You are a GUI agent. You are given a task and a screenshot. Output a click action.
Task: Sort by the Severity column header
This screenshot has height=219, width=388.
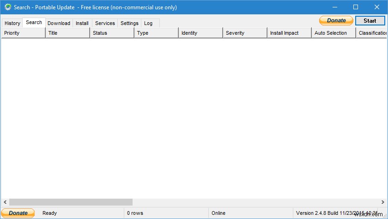245,33
